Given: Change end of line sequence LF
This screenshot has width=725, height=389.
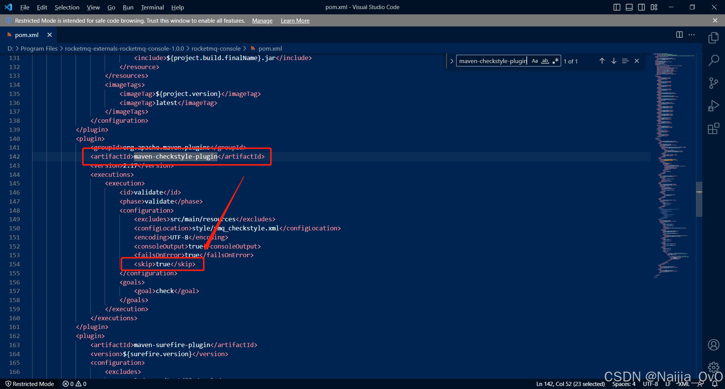Looking at the screenshot, I should pyautogui.click(x=668, y=384).
